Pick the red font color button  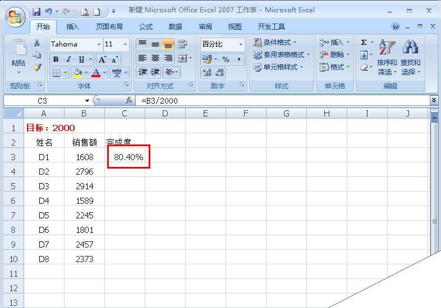pyautogui.click(x=96, y=73)
